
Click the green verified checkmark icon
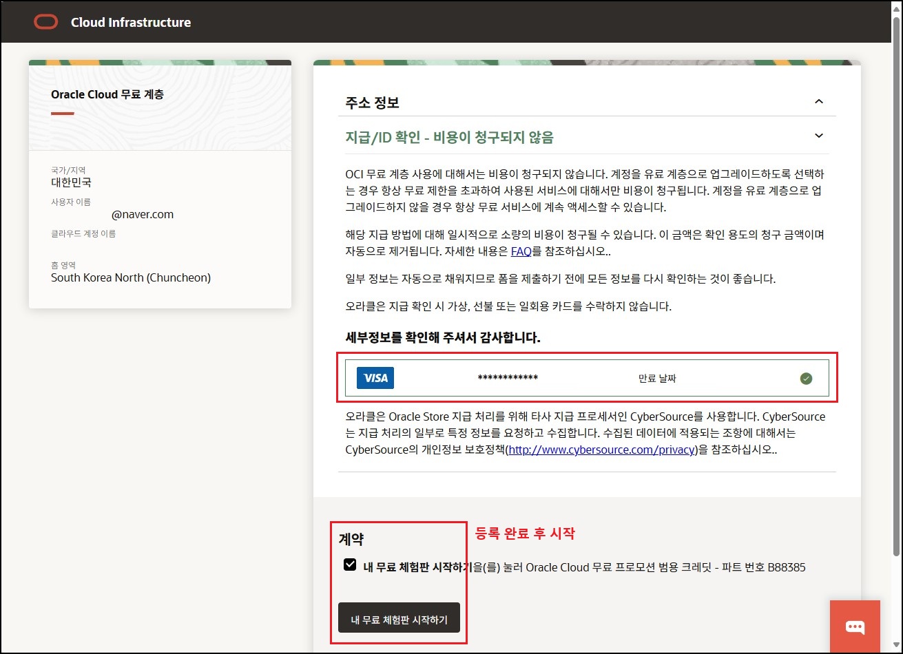806,378
